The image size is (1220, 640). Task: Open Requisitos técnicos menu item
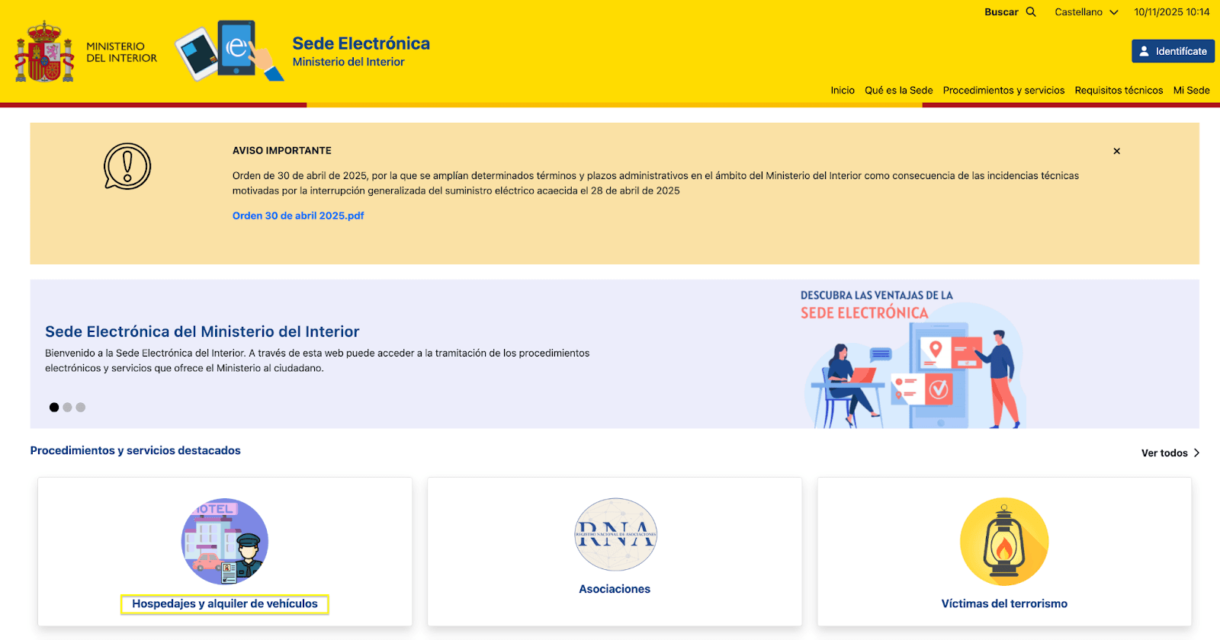pyautogui.click(x=1119, y=90)
